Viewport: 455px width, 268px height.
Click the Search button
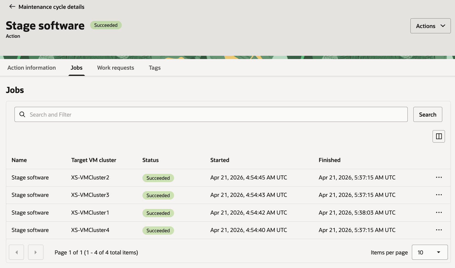click(428, 115)
